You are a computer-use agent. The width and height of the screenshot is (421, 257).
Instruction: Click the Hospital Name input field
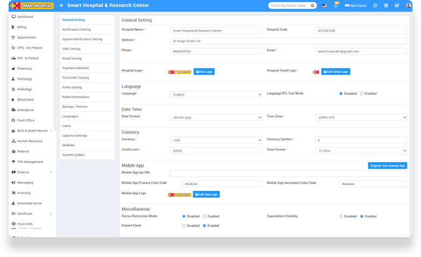pyautogui.click(x=216, y=31)
